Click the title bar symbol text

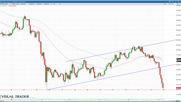tap(13, 2)
